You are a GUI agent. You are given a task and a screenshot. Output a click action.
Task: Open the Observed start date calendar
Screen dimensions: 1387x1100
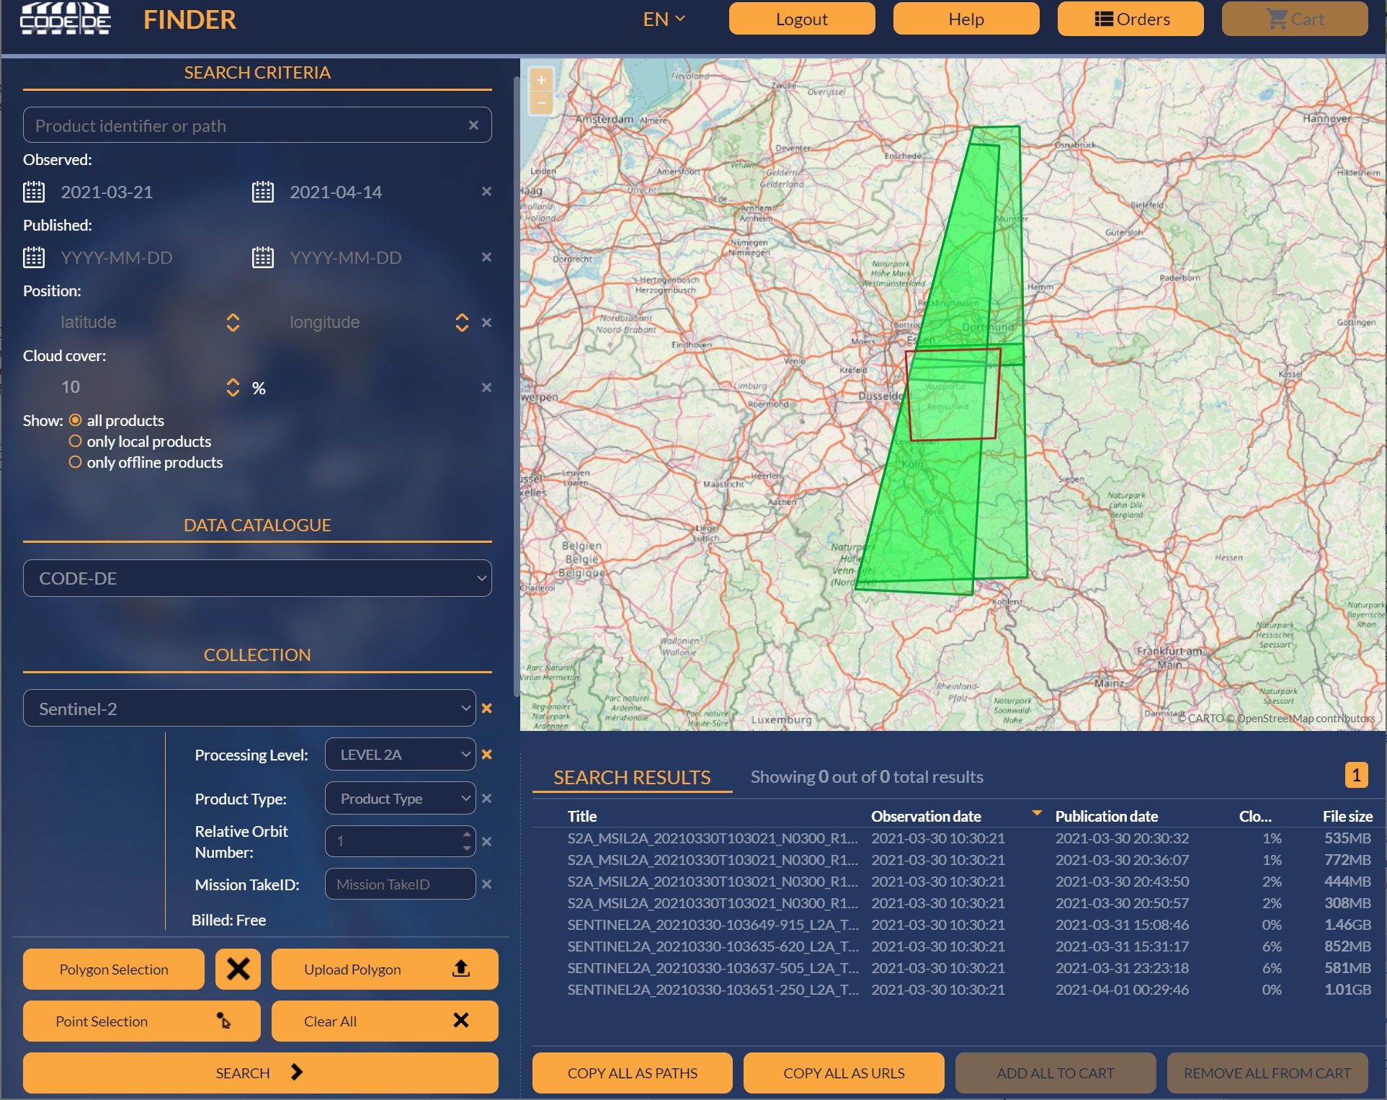point(34,192)
